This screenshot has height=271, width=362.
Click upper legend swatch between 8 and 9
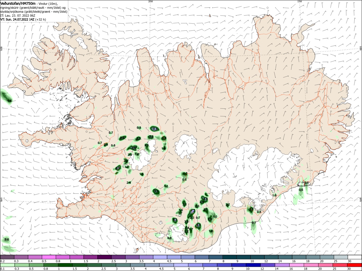pos(230,257)
